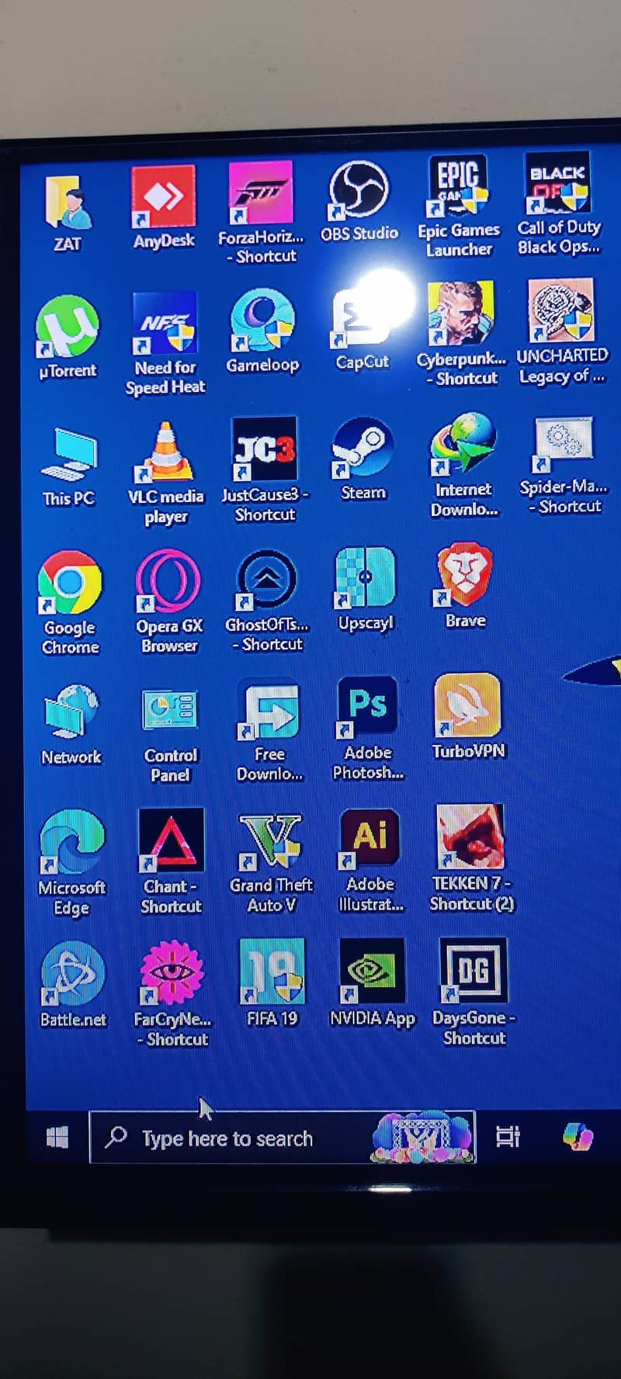Select the Control Panel icon
This screenshot has height=1379, width=621.
(x=169, y=710)
